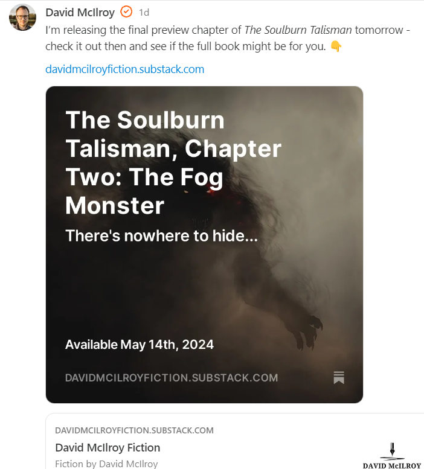Click the "Chapter Two: The Fog Monster" card headline
The width and height of the screenshot is (424, 469).
173,162
